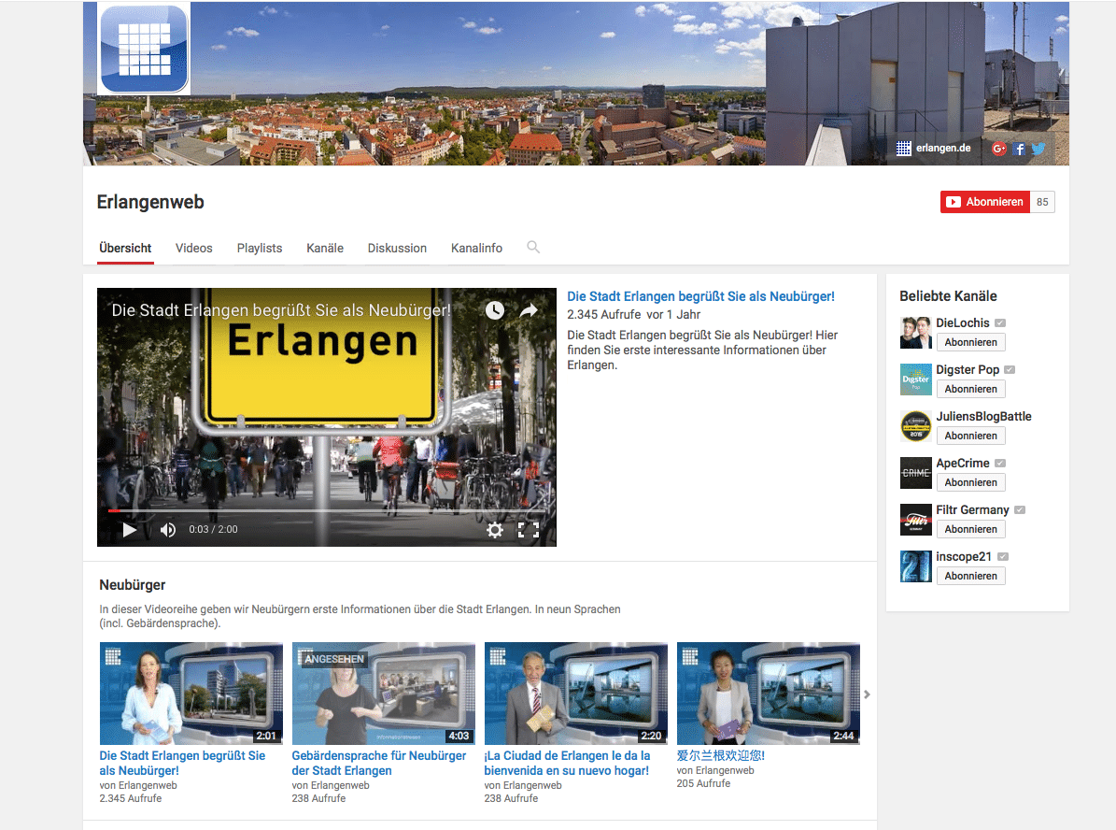
Task: Open the Spanish 2:20 video thumbnail
Action: pos(576,694)
